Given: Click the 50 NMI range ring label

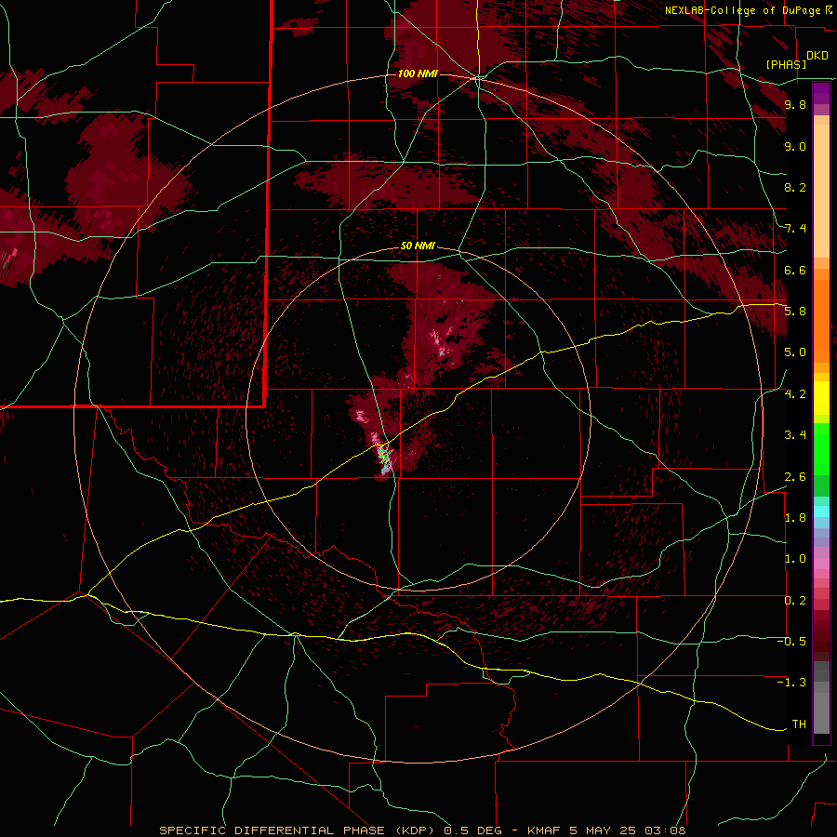Looking at the screenshot, I should (x=418, y=246).
